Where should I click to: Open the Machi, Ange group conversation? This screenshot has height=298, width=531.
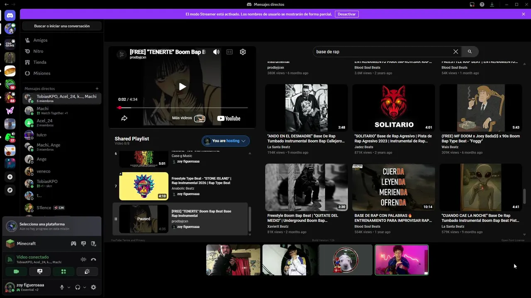click(62, 147)
